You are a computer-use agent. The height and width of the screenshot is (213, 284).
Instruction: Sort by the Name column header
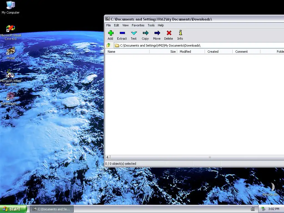tap(127, 52)
